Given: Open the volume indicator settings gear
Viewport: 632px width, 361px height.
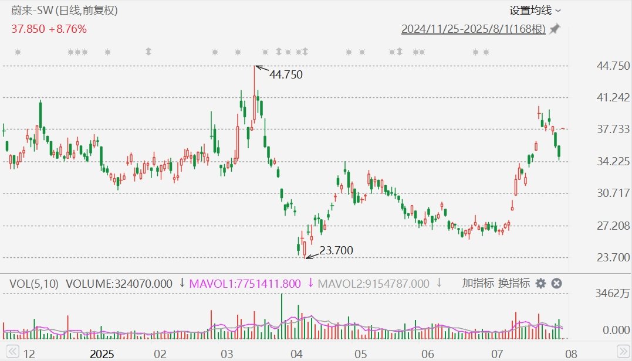Looking at the screenshot, I should 540,284.
